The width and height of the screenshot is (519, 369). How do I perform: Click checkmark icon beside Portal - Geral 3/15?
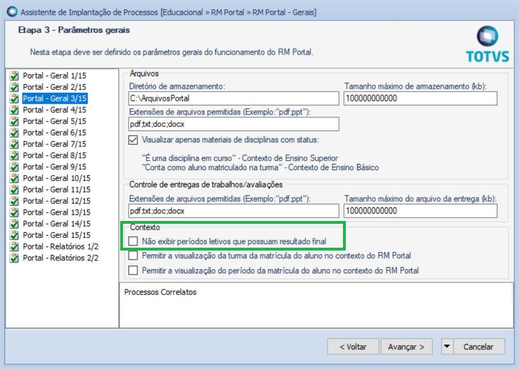(14, 99)
